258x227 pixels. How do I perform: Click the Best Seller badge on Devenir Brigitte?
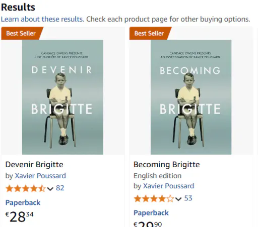(22, 33)
